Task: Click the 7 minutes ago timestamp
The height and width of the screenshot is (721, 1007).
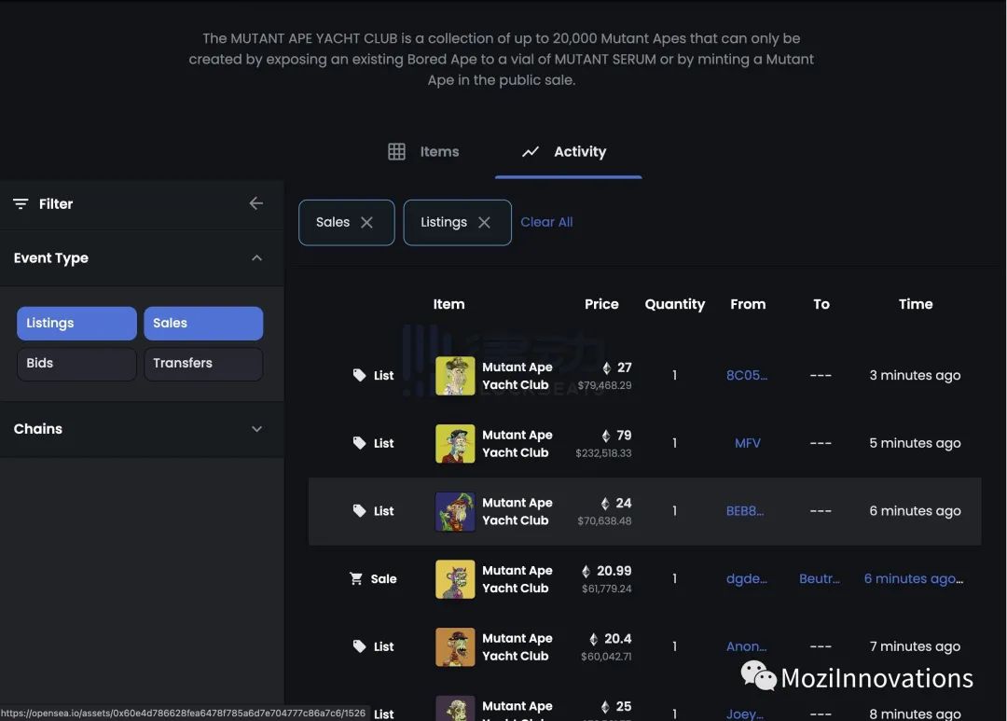Action: pos(915,647)
